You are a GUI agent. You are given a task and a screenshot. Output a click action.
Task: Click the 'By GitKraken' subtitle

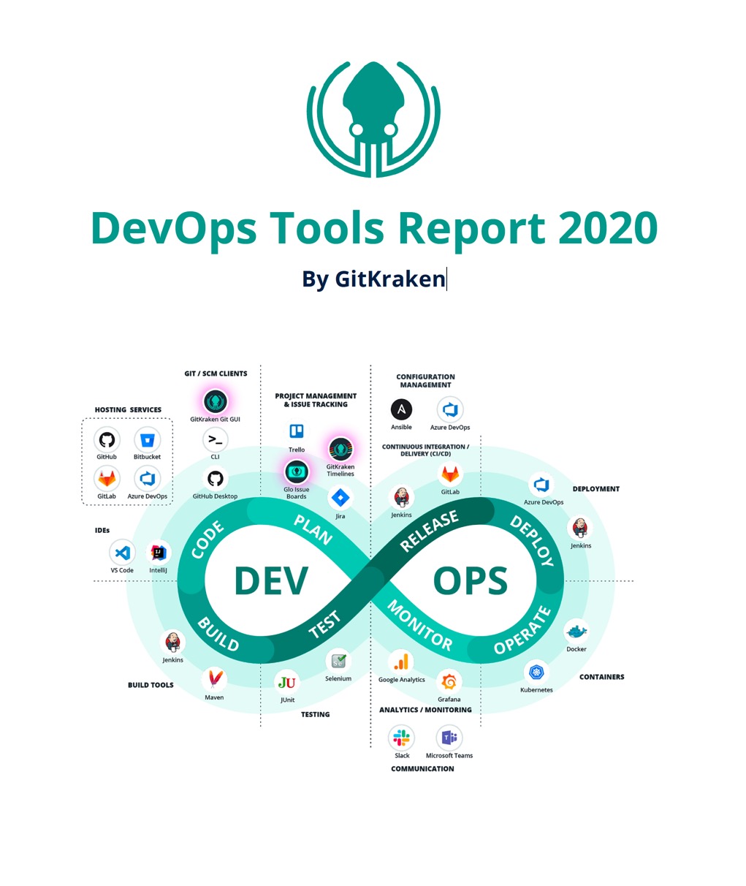pos(373,279)
